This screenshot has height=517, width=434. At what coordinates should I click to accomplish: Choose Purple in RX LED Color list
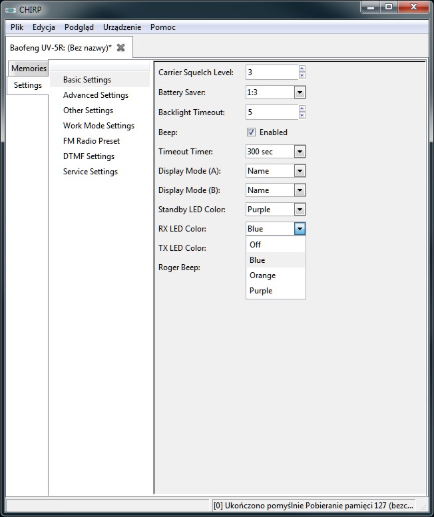point(276,291)
